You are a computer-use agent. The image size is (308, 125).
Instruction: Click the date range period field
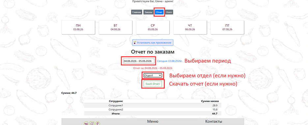point(139,61)
